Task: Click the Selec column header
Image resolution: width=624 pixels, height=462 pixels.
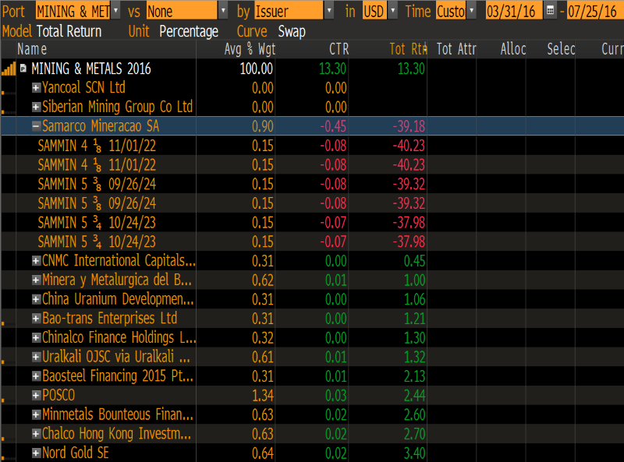Action: (x=561, y=49)
